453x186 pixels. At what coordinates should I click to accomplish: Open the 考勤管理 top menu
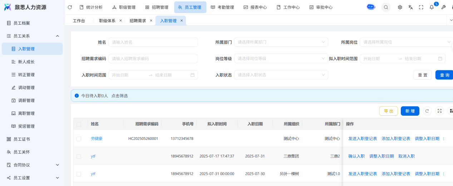pos(222,7)
